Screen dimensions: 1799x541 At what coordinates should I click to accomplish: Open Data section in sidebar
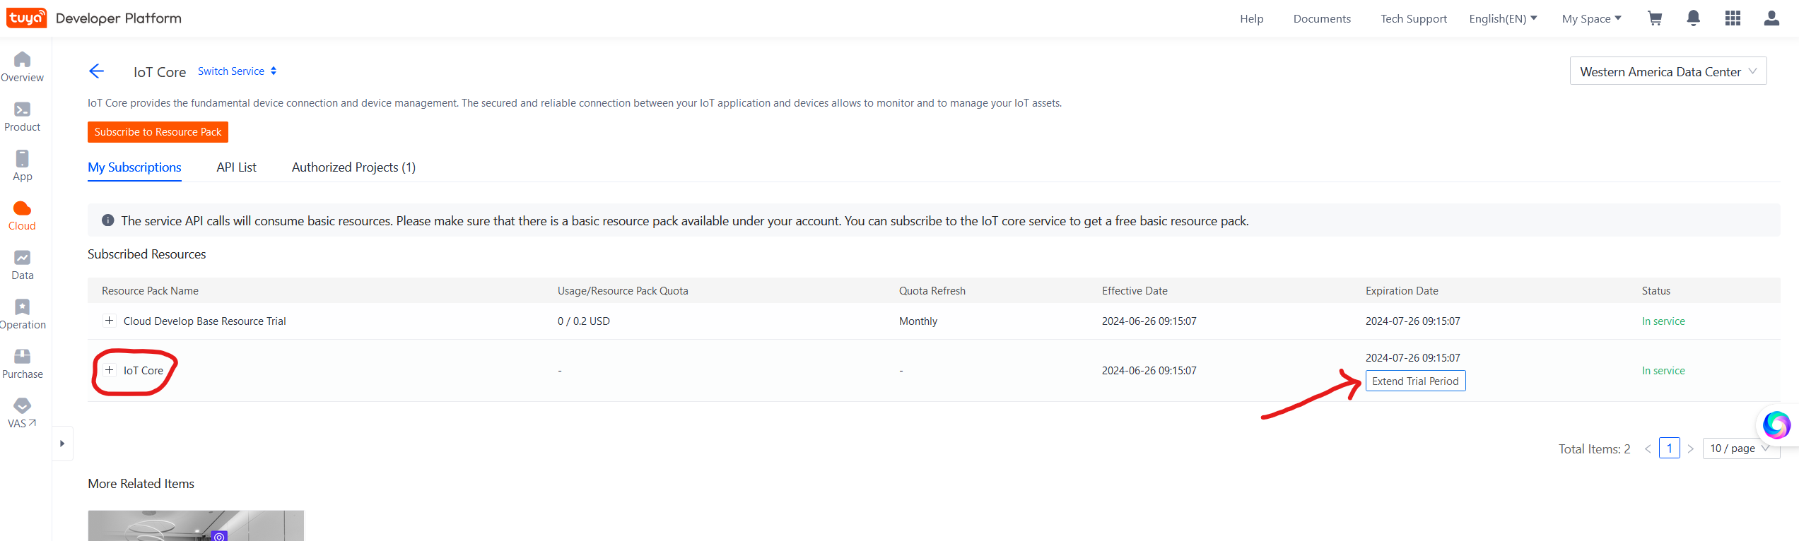(22, 265)
